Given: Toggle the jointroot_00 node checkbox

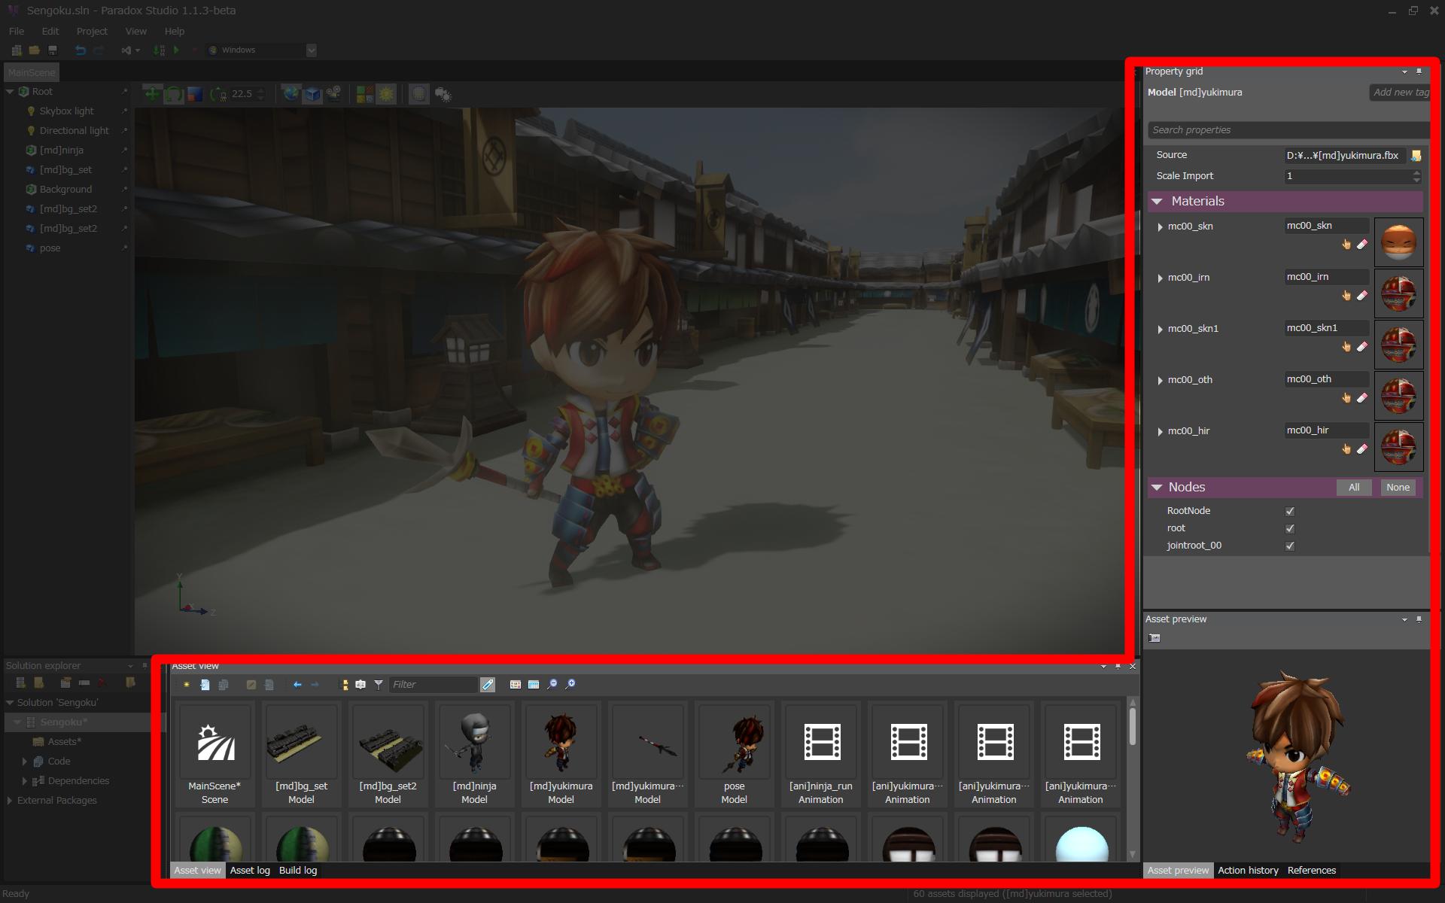Looking at the screenshot, I should click(1290, 546).
